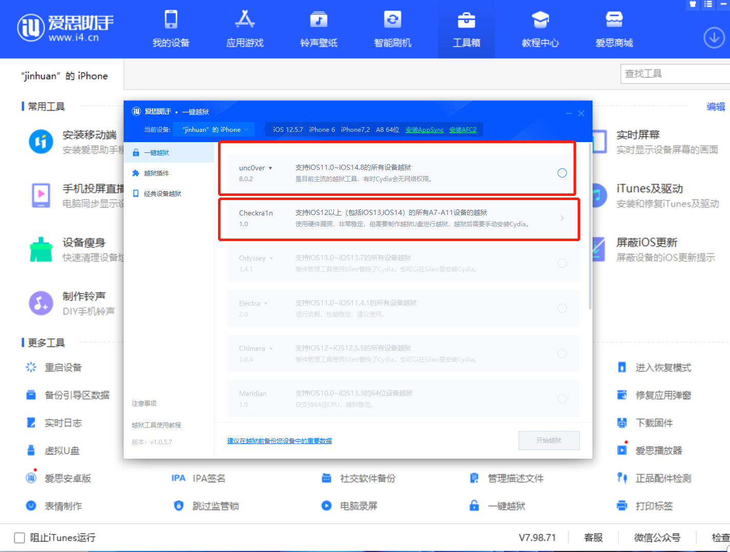Viewport: 730px width, 552px height.
Task: Open the backup recommendation link before jailbreak
Action: click(280, 441)
